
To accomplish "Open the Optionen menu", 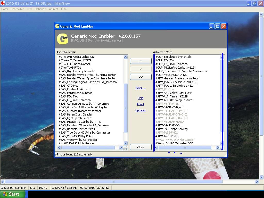I will click(x=40, y=9).
